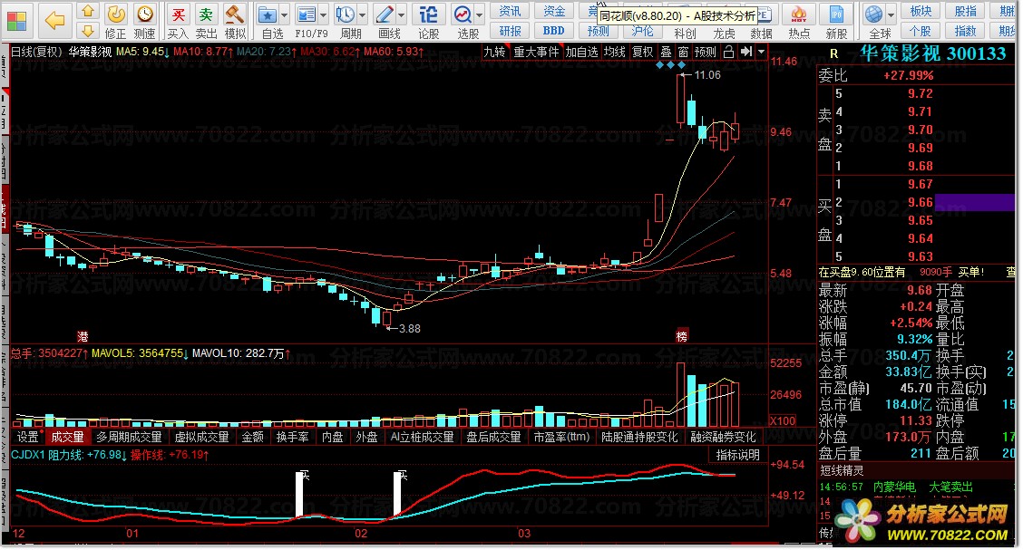Viewport: 1023px width, 550px height.
Task: Open the F10/F9 company info icon
Action: click(306, 14)
